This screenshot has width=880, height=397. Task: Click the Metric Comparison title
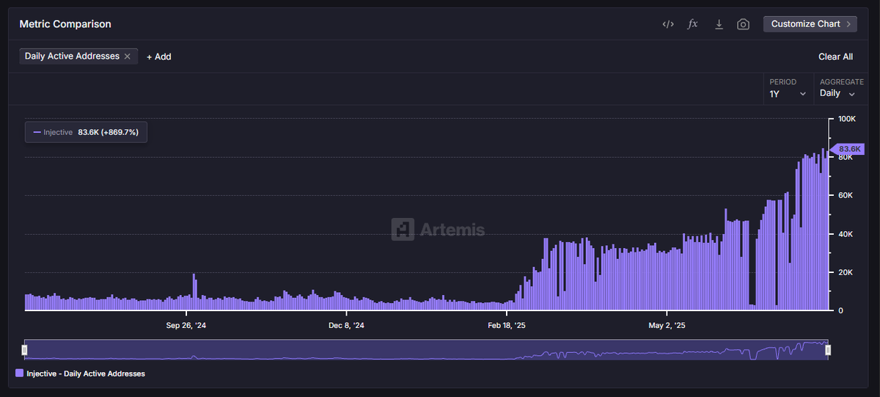click(x=65, y=24)
